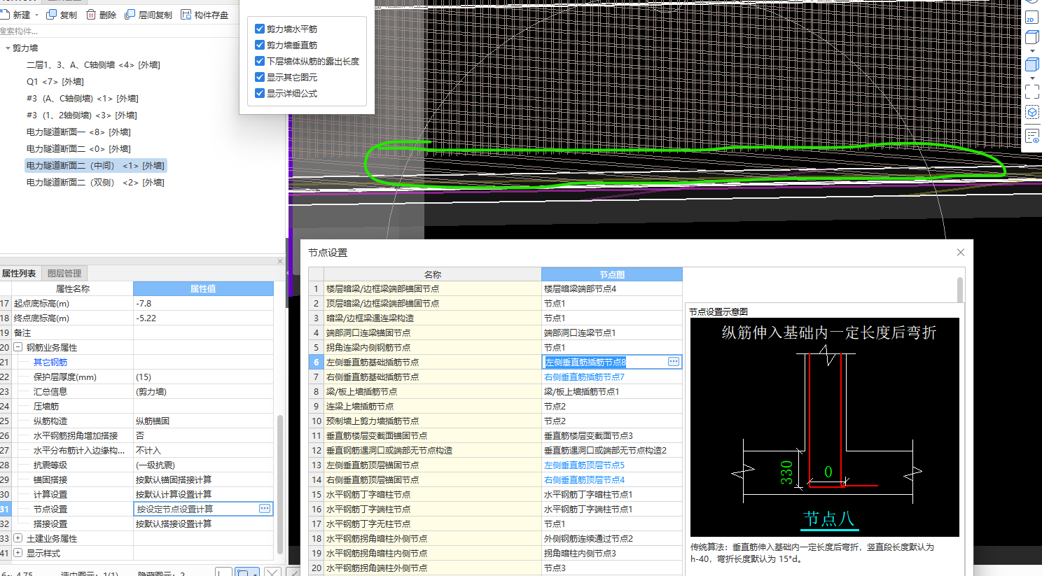This screenshot has width=1042, height=576.
Task: Click 纵筋构造 value 纵筋锚固
Action: pyautogui.click(x=203, y=421)
